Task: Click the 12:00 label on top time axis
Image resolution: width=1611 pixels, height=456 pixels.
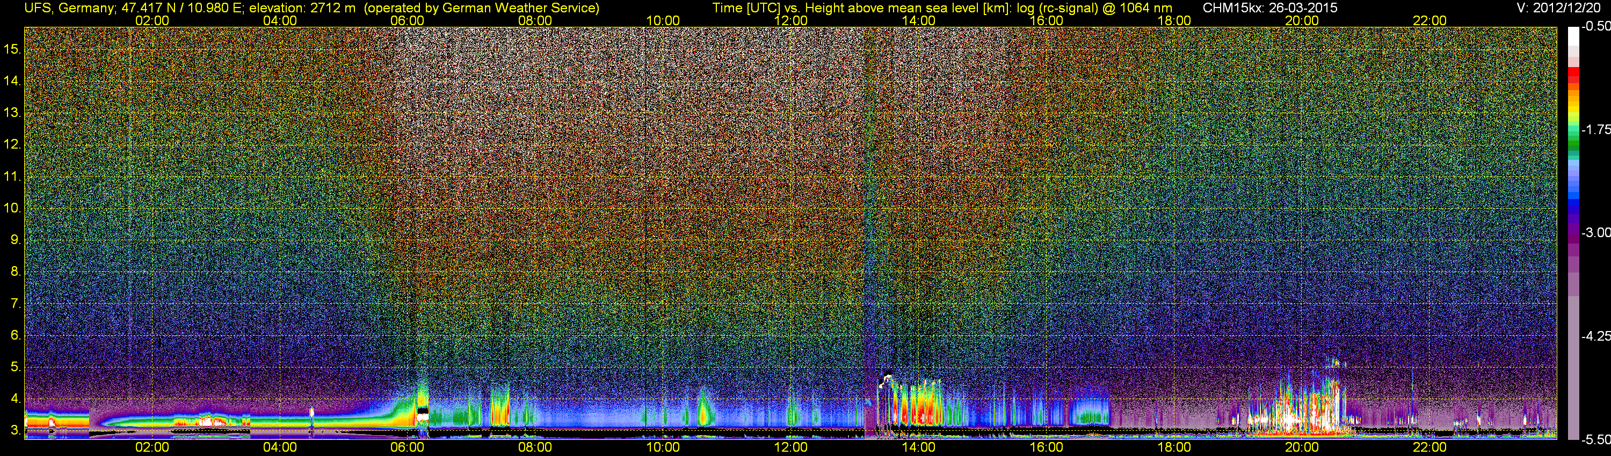Action: pos(790,20)
